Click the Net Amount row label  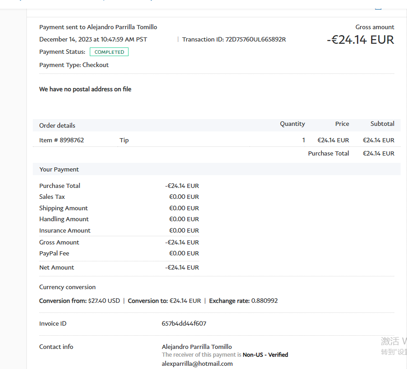pyautogui.click(x=57, y=267)
